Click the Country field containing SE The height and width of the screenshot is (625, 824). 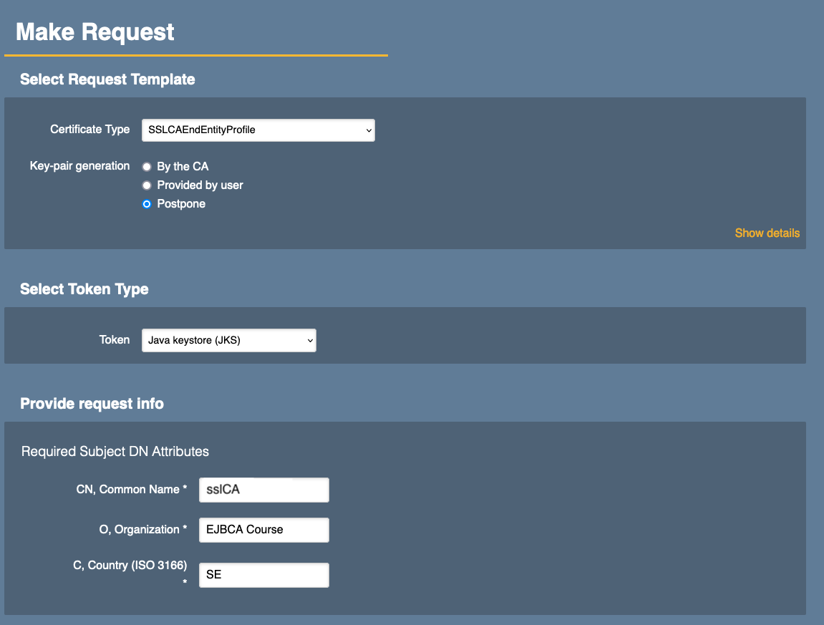[x=263, y=575]
